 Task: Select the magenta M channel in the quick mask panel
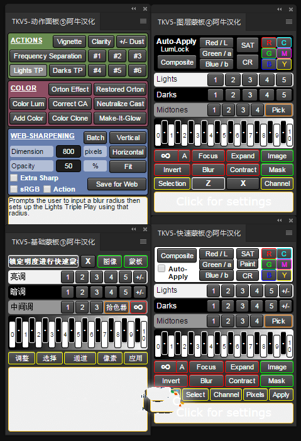tap(284, 264)
